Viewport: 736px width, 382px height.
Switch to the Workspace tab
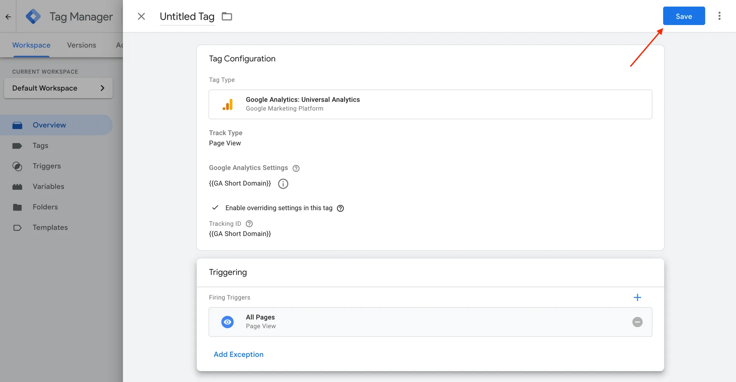coord(31,45)
